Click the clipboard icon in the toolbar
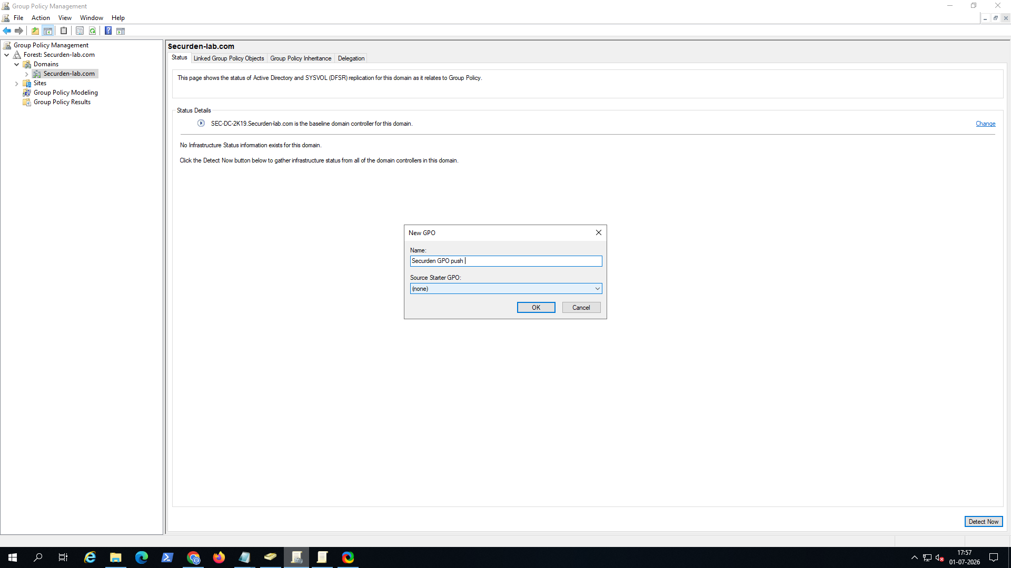 click(64, 31)
